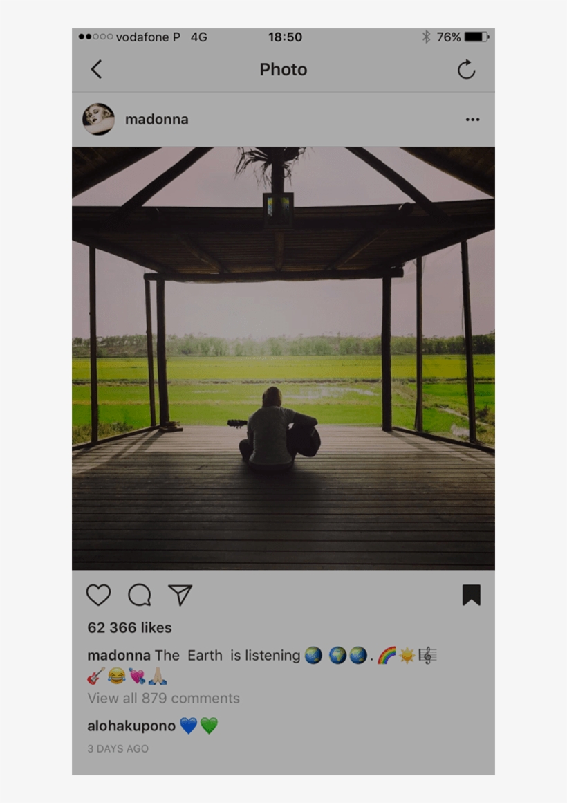
Task: Tap the madonna username in header
Action: (x=156, y=120)
